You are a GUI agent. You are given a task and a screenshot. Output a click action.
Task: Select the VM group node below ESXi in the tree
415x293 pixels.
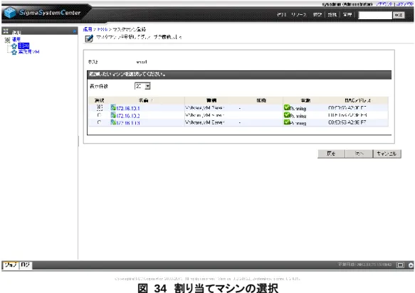[29, 52]
